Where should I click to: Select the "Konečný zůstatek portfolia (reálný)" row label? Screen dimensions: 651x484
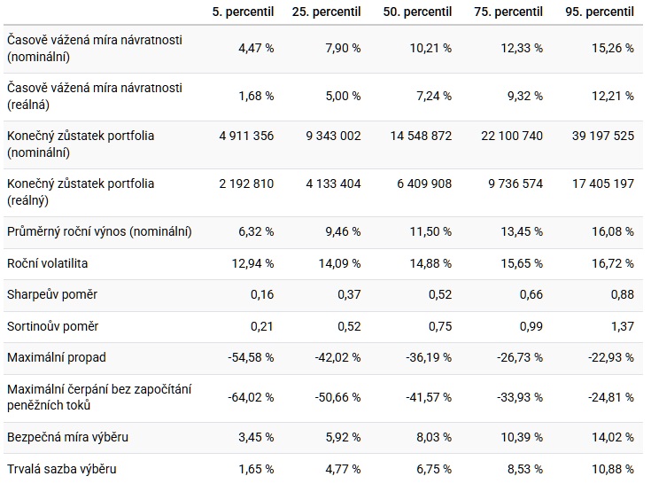click(80, 191)
